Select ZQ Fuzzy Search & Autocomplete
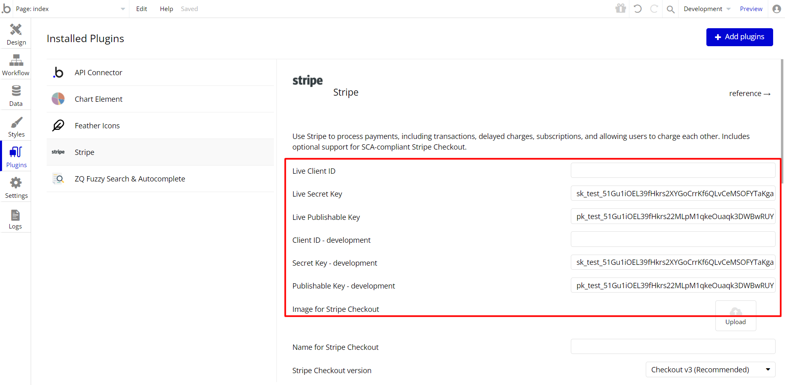Screen dimensions: 785x385 pyautogui.click(x=160, y=179)
